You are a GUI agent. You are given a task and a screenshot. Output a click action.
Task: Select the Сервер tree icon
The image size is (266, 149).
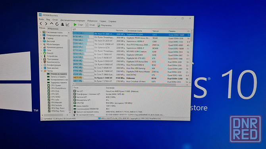click(x=44, y=38)
